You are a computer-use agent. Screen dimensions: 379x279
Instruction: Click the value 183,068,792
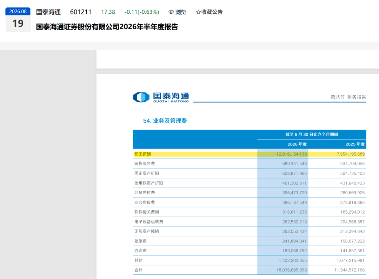[x=294, y=251]
